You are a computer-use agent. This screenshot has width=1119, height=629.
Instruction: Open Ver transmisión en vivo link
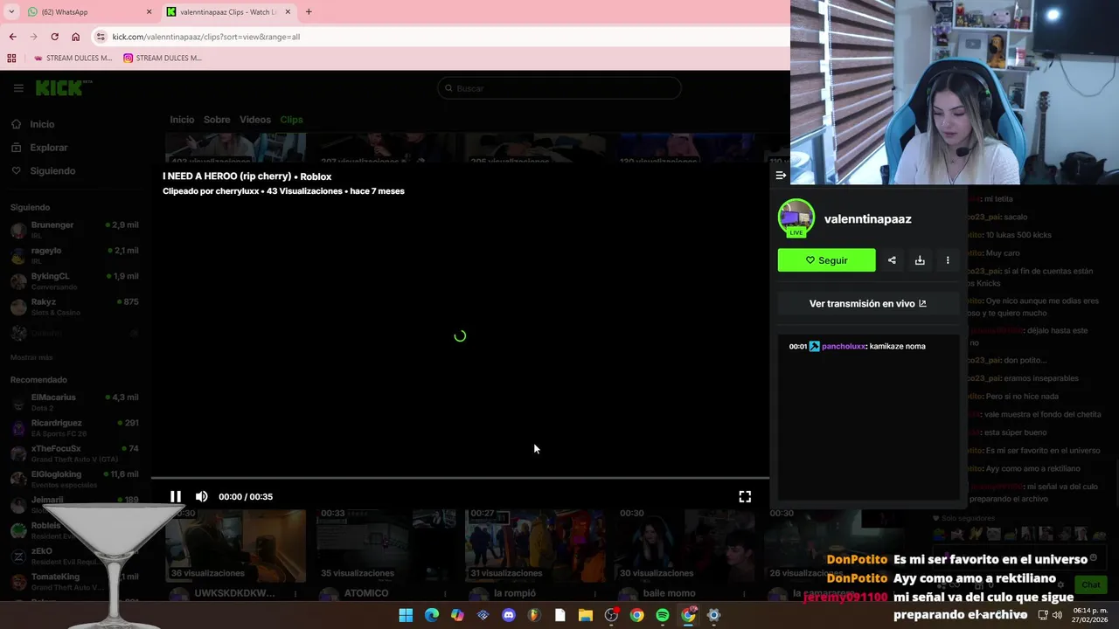click(868, 304)
